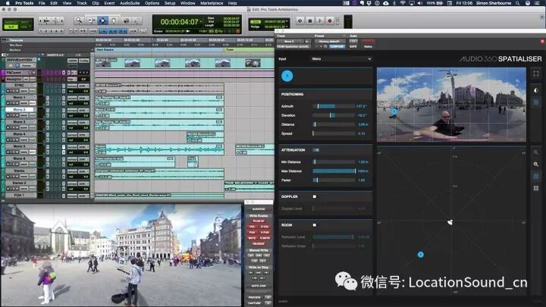Toggle the video contrast half-circle icon
The image size is (546, 307).
coord(536,90)
